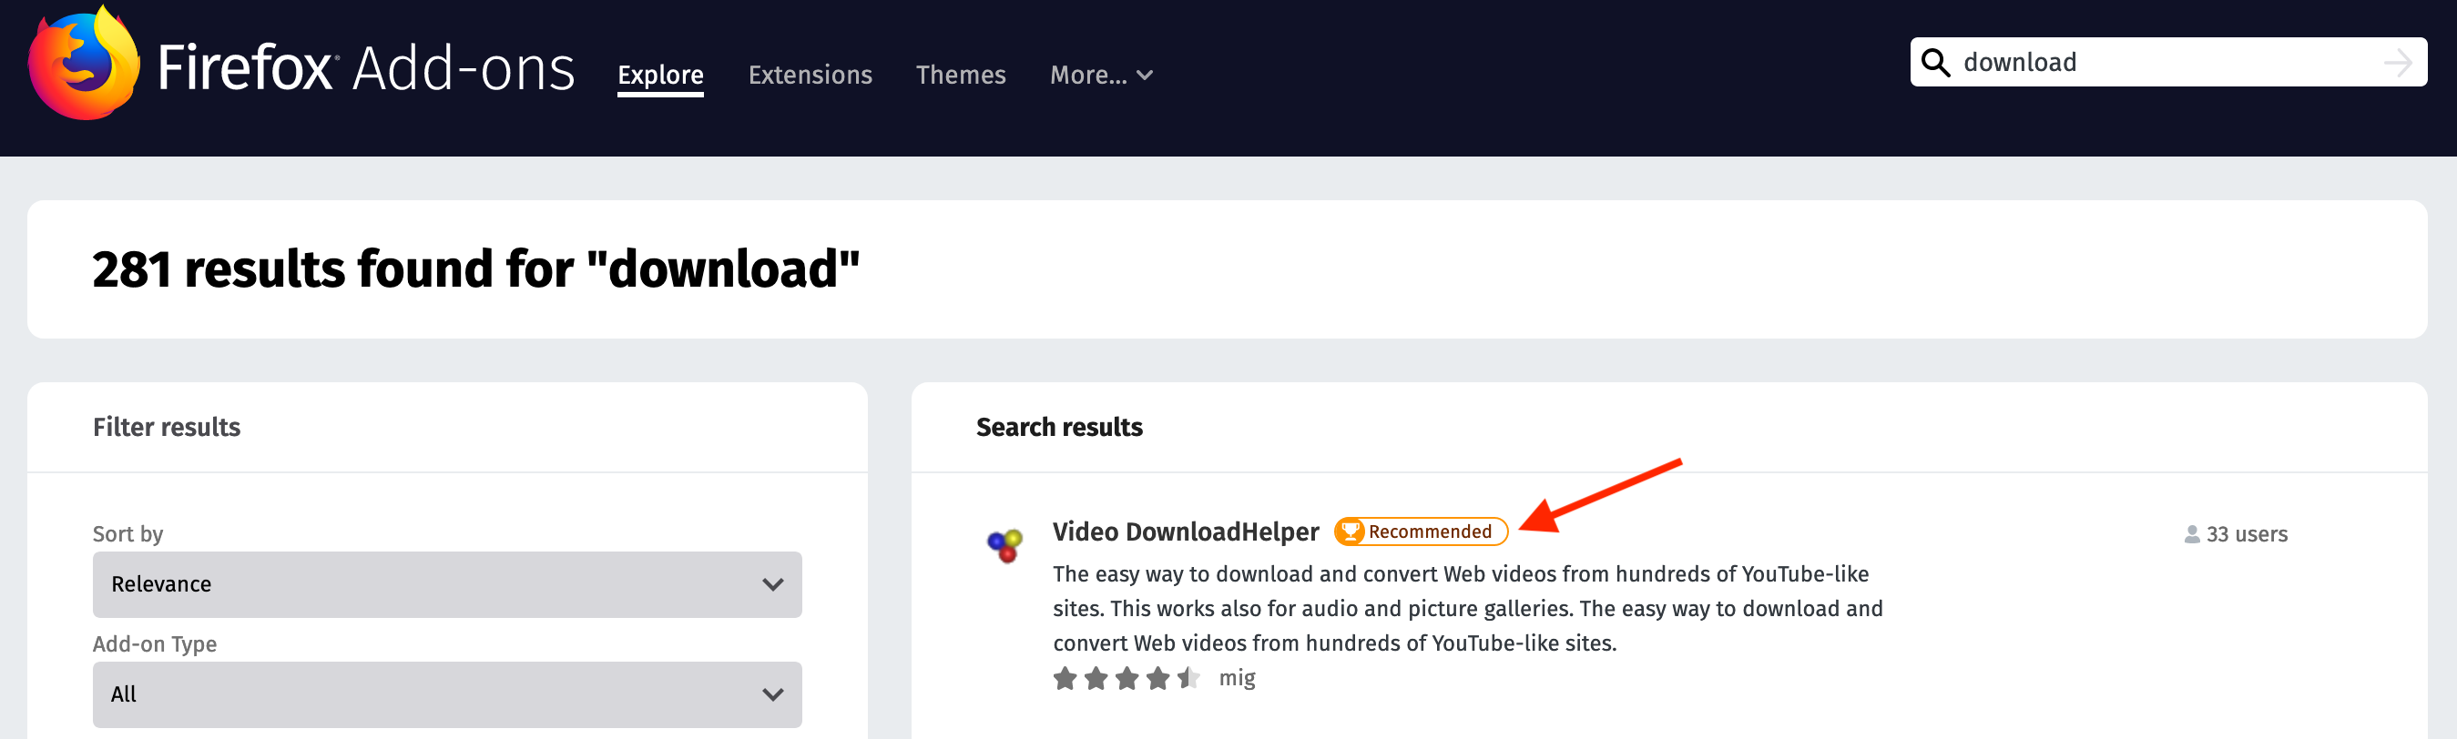Open the Extensions section

(810, 75)
